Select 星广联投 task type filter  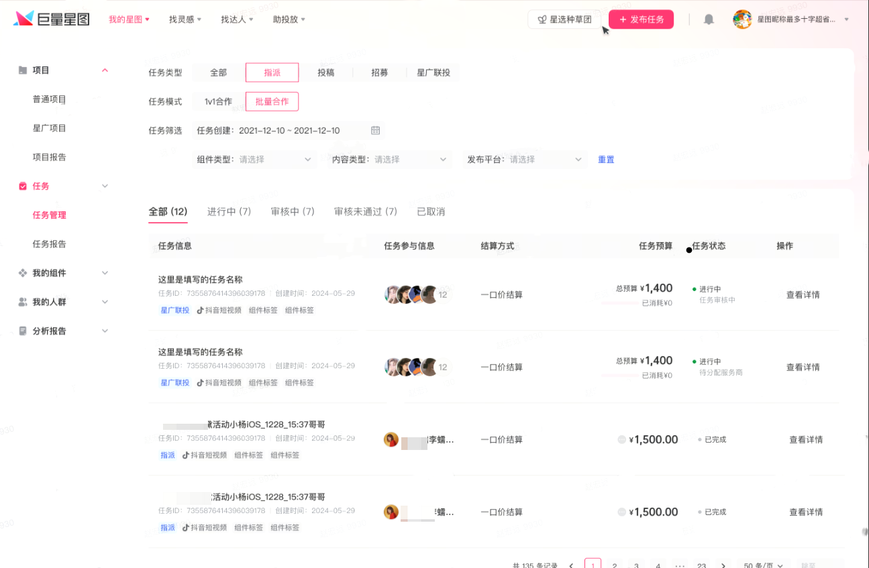click(433, 72)
